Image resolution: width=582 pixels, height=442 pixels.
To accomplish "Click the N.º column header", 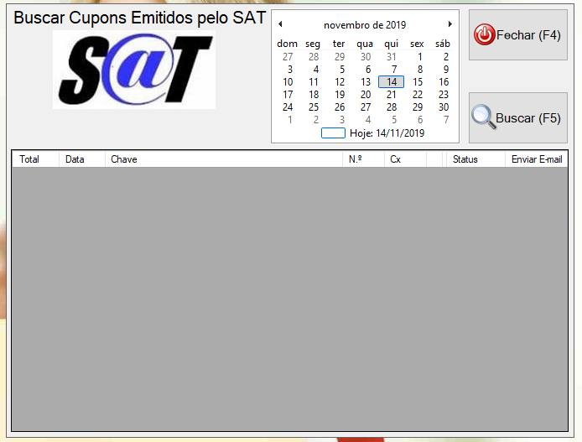I will tap(354, 159).
